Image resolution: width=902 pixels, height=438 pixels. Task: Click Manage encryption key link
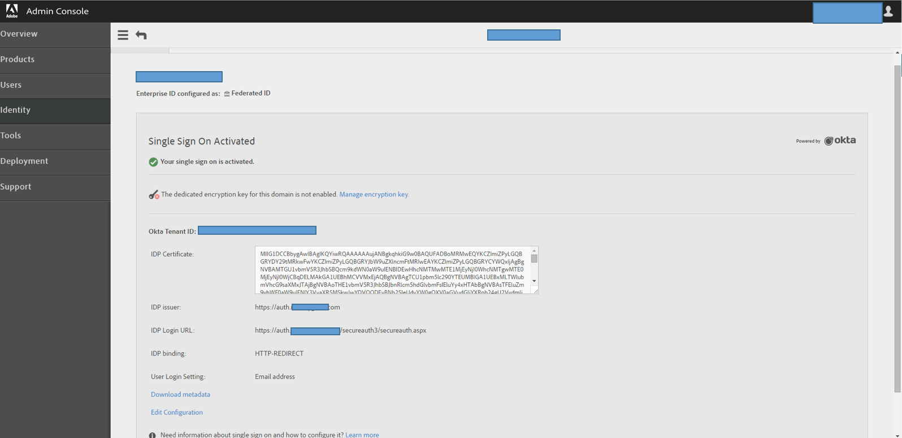pos(374,194)
